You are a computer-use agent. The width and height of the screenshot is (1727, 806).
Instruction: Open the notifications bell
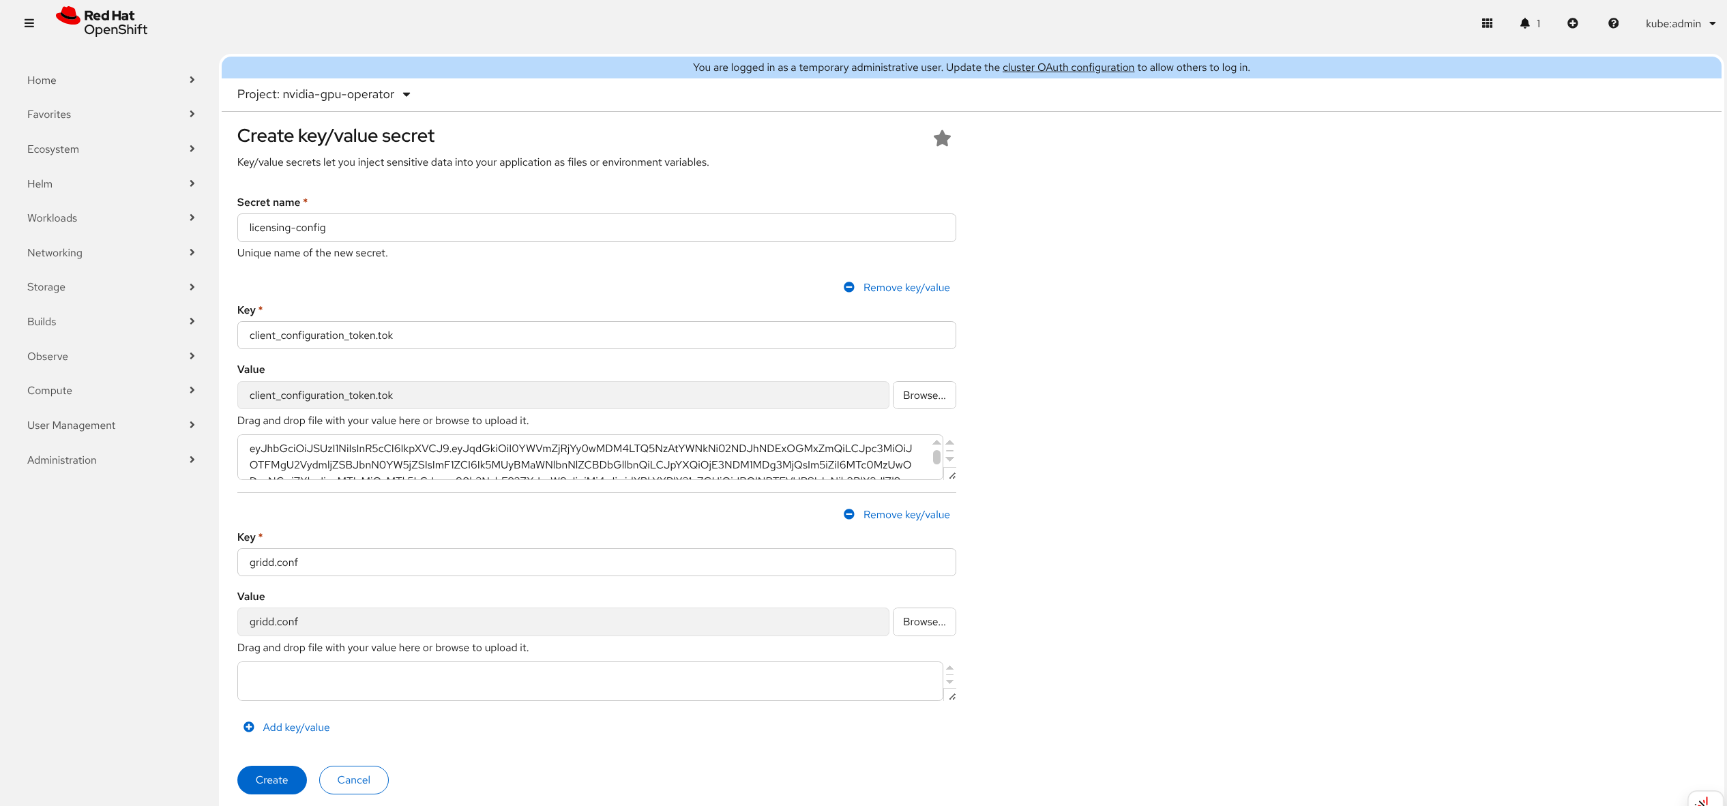[1525, 23]
